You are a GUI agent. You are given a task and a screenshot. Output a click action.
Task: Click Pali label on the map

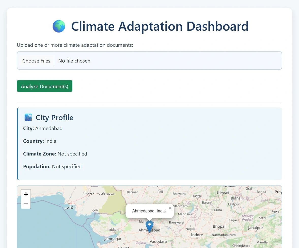[160, 192]
